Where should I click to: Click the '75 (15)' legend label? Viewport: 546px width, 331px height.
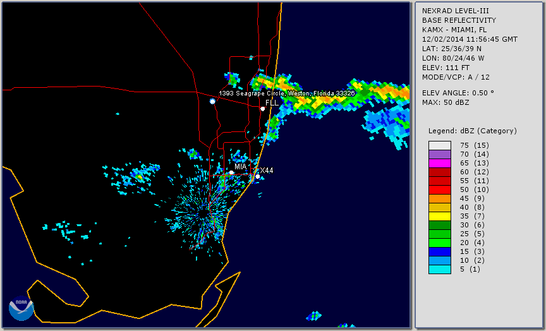475,145
